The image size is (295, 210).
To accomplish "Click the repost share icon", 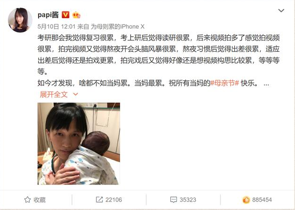I will pyautogui.click(x=99, y=200).
